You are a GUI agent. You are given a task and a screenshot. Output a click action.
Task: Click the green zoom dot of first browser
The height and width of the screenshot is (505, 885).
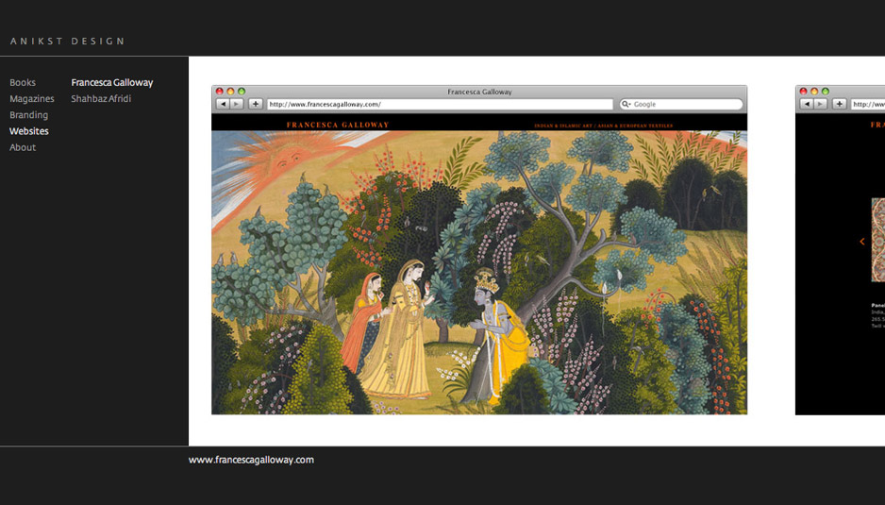point(242,92)
